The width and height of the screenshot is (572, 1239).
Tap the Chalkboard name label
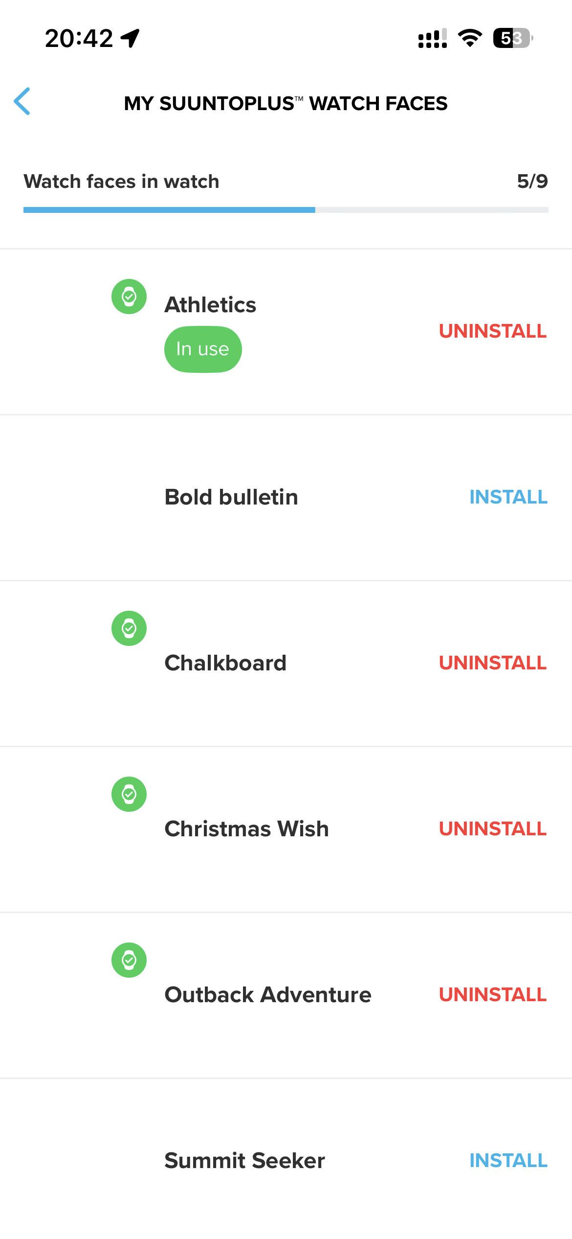pyautogui.click(x=225, y=663)
